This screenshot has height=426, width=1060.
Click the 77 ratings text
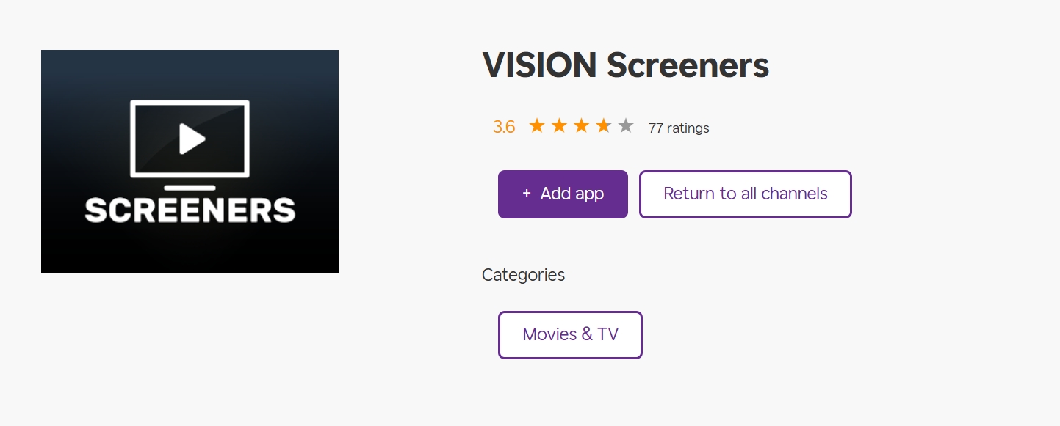(x=679, y=128)
